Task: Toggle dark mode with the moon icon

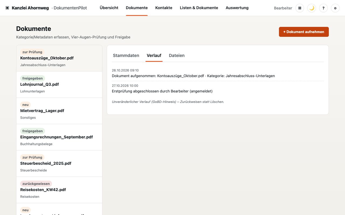Action: tap(312, 8)
